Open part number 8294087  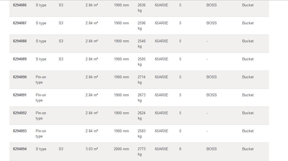pyautogui.click(x=20, y=23)
